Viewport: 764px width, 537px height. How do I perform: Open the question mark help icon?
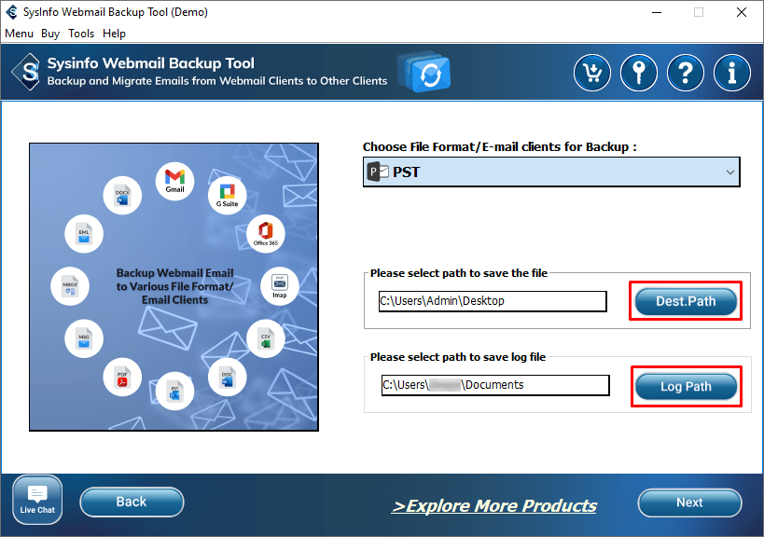point(686,73)
